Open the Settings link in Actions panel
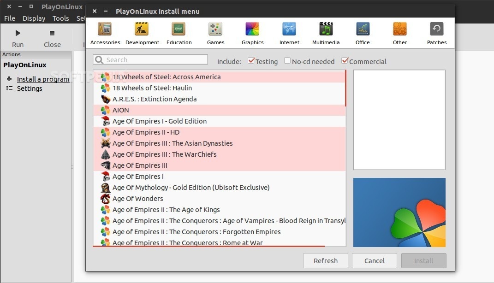This screenshot has width=494, height=283. coord(30,88)
